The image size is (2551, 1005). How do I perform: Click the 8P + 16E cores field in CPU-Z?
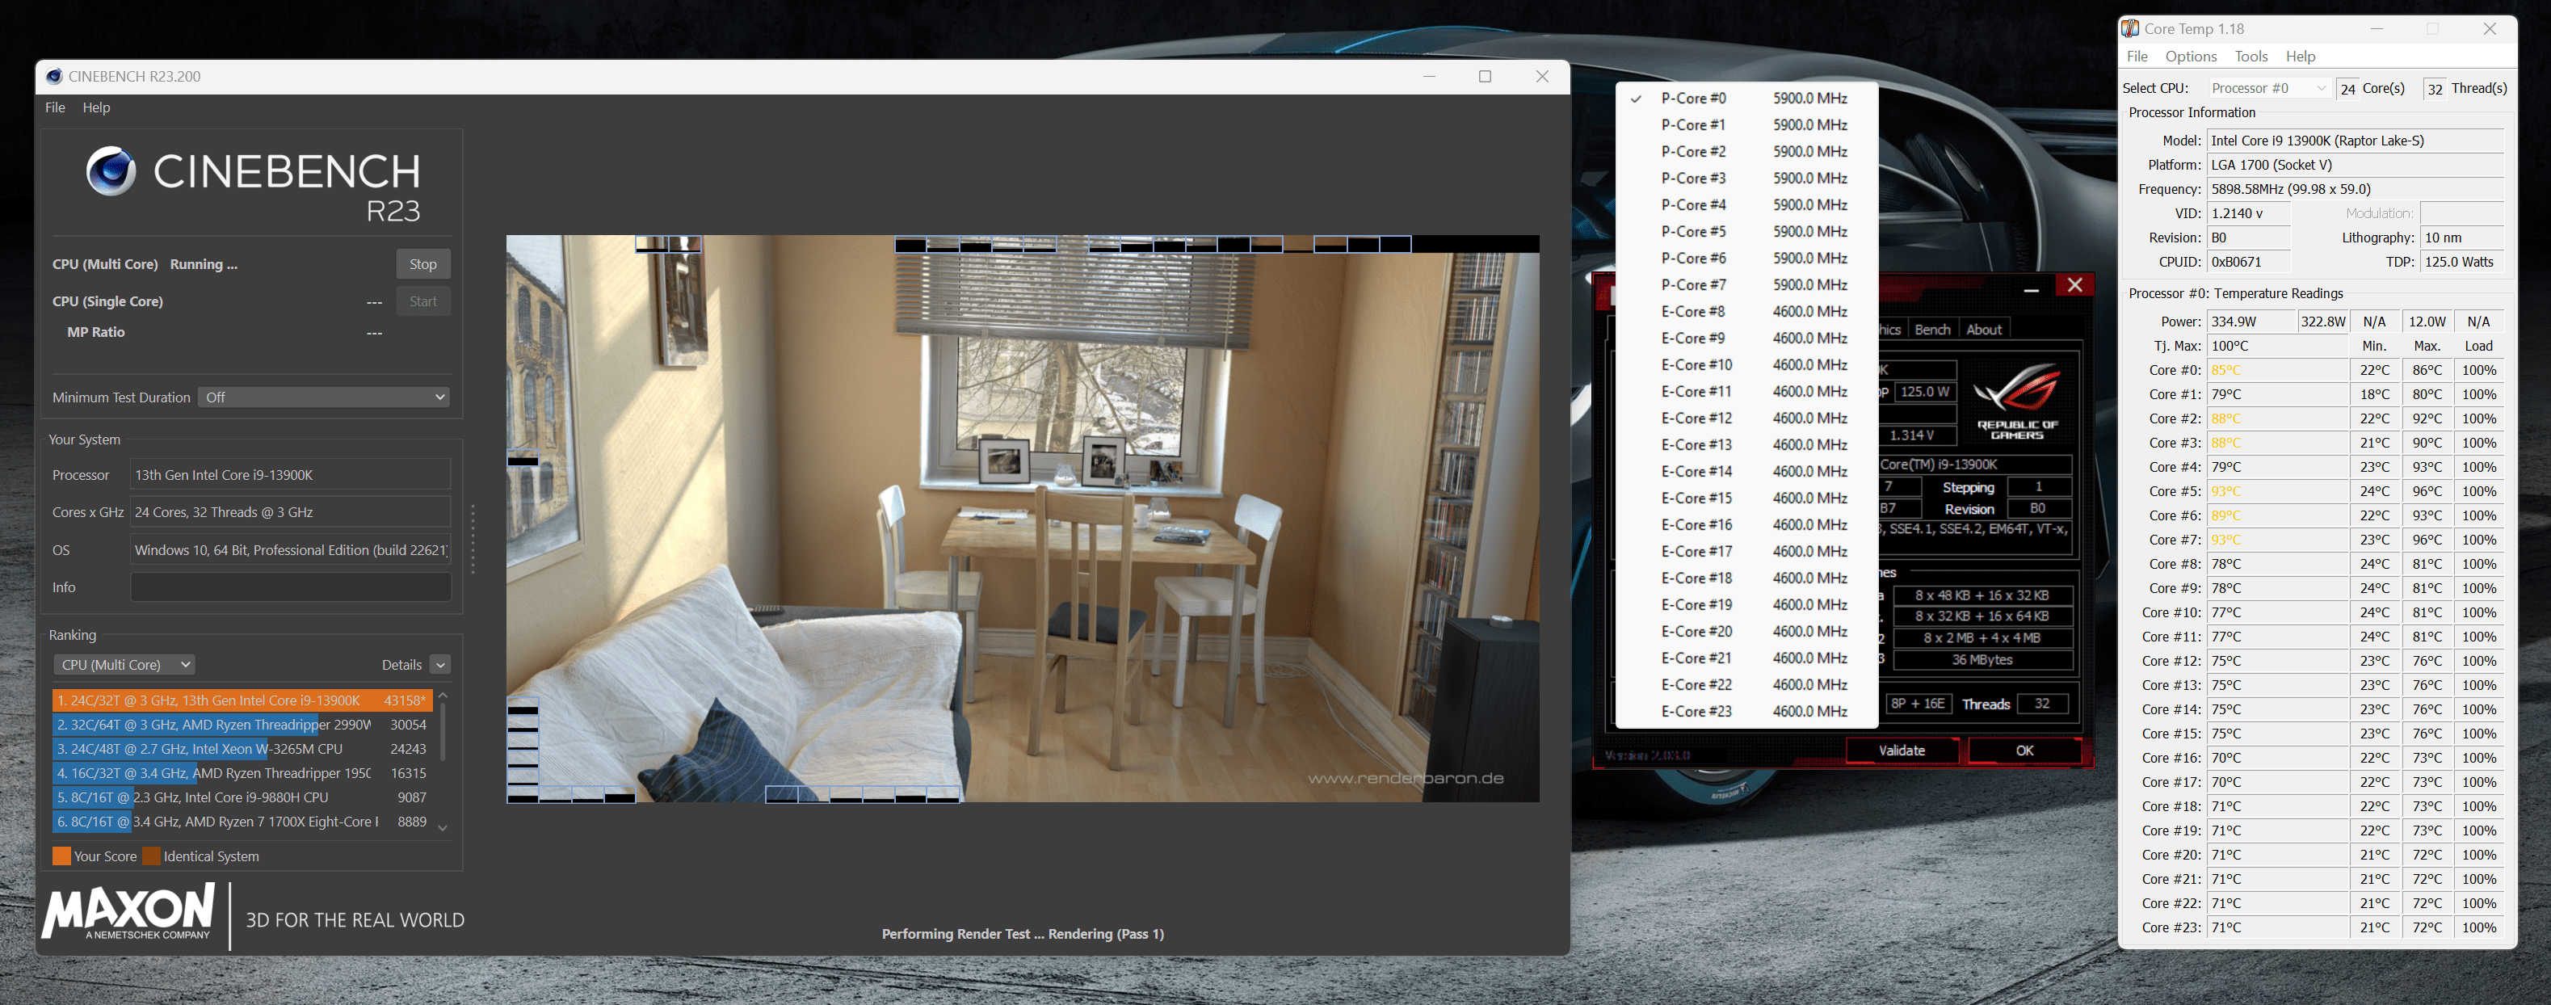(x=1919, y=704)
